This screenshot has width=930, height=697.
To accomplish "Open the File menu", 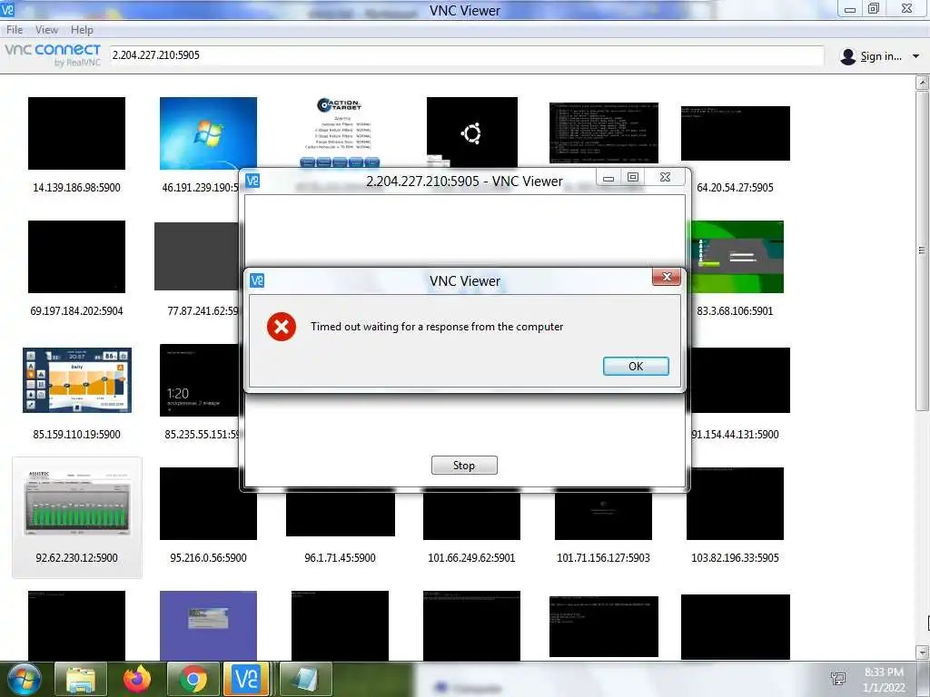I will (x=15, y=30).
